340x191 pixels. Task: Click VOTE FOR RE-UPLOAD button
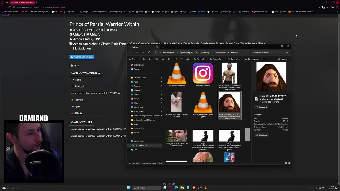[82, 57]
